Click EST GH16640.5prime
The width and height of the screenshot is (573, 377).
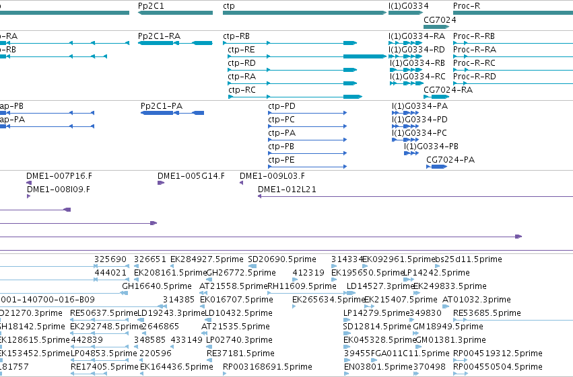tap(157, 286)
